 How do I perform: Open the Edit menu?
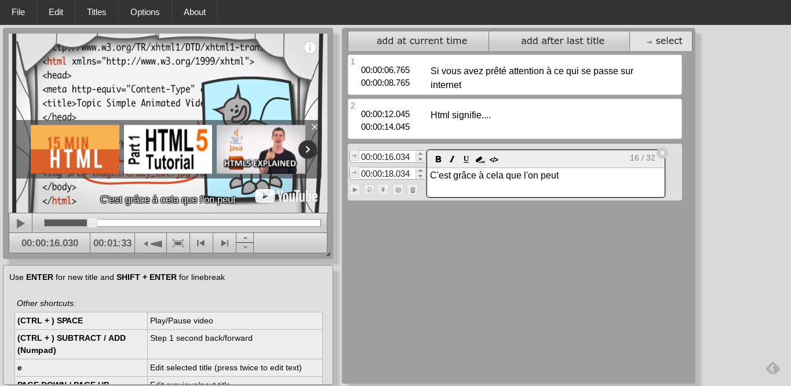click(56, 12)
